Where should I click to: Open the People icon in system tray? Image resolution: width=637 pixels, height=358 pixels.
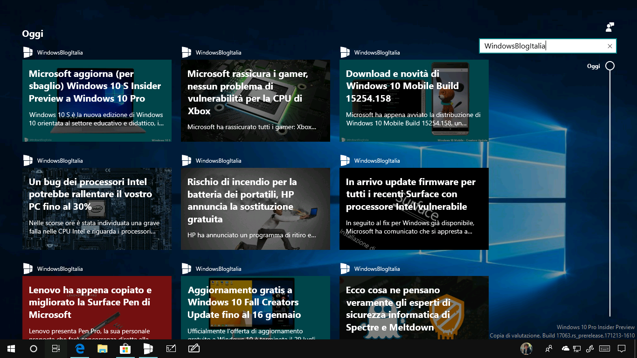tap(549, 348)
